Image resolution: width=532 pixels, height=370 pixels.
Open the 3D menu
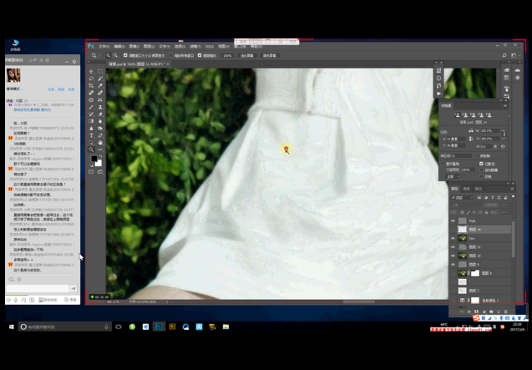tap(210, 47)
